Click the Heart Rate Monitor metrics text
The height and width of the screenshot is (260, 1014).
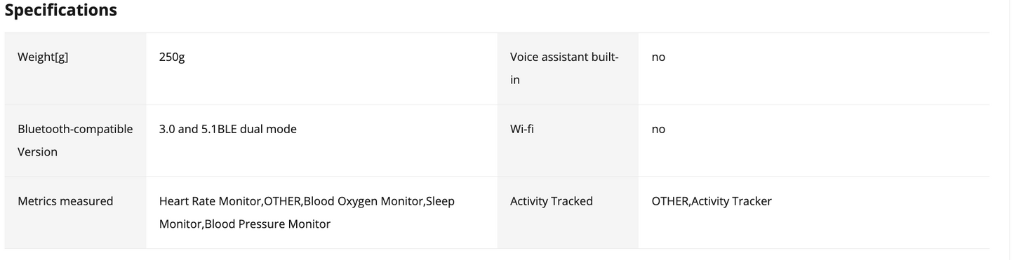click(x=210, y=201)
